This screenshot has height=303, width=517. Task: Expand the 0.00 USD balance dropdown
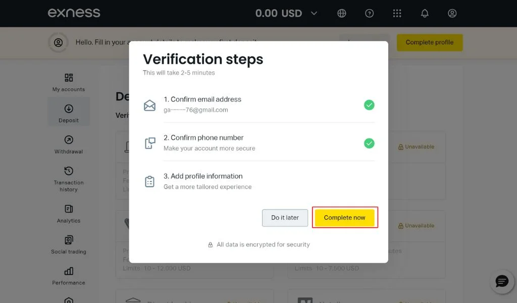(286, 14)
